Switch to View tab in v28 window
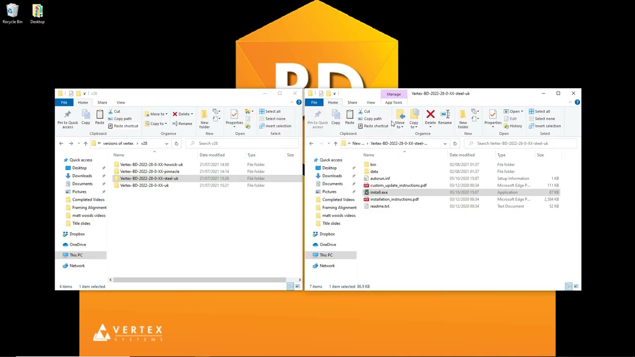 point(121,103)
